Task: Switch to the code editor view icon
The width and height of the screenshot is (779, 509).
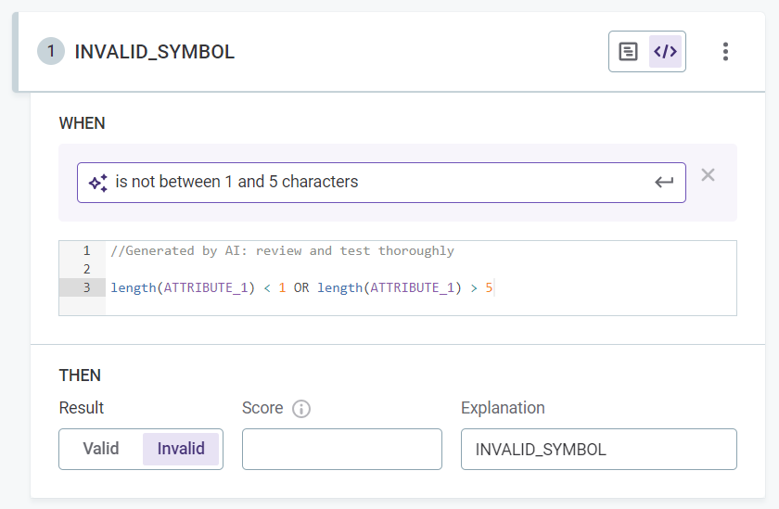Action: pos(665,52)
